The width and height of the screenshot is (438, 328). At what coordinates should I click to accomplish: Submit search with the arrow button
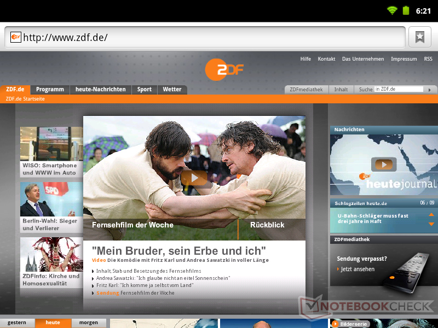429,90
